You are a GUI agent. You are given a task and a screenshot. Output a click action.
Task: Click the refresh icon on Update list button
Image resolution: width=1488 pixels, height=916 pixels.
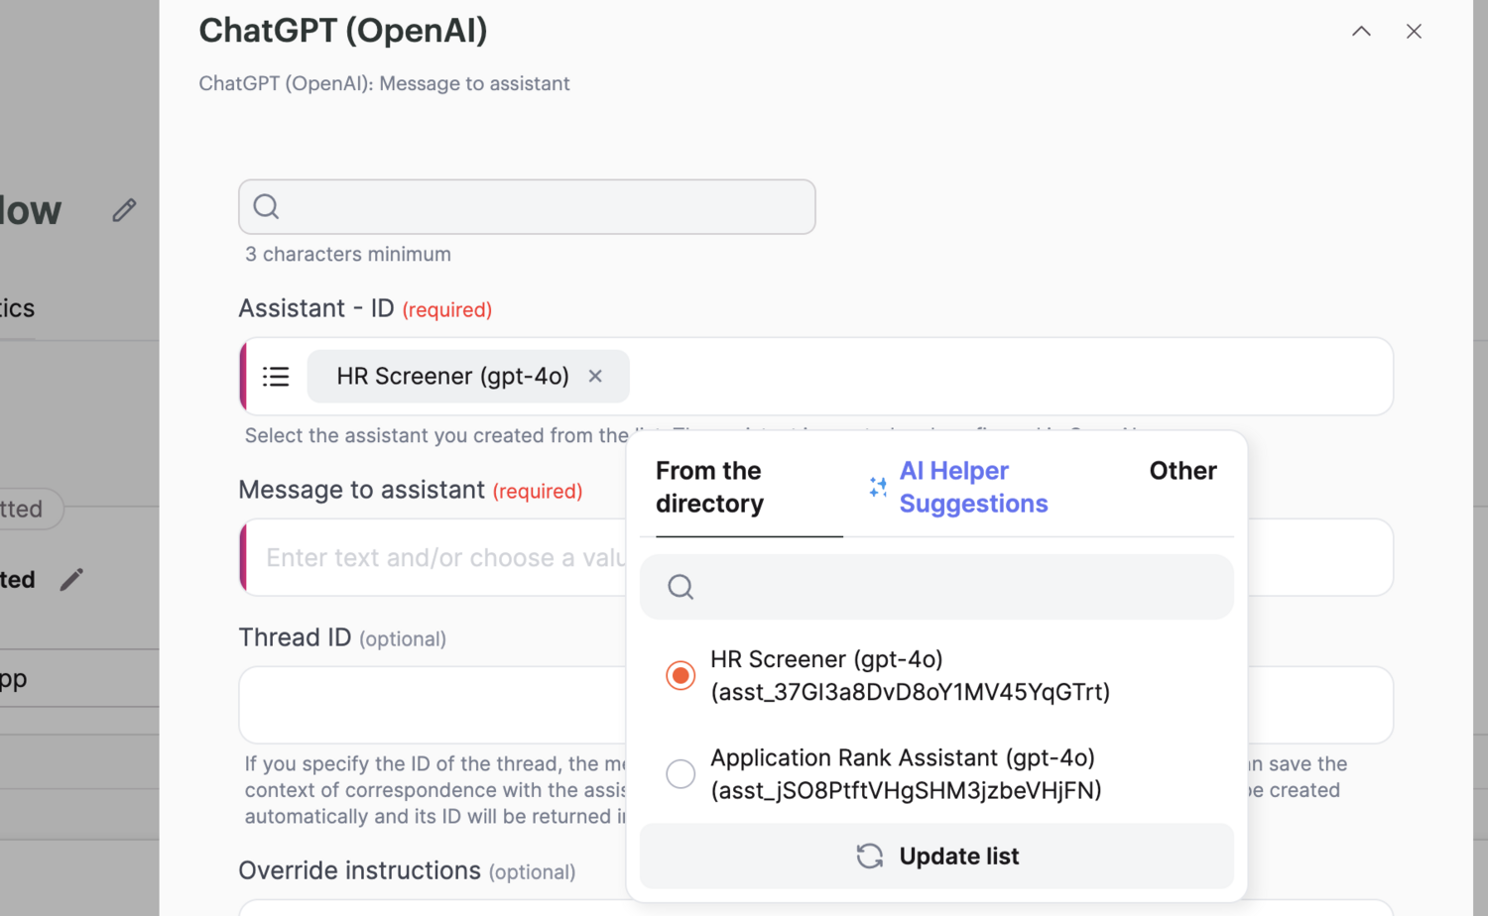[870, 856]
